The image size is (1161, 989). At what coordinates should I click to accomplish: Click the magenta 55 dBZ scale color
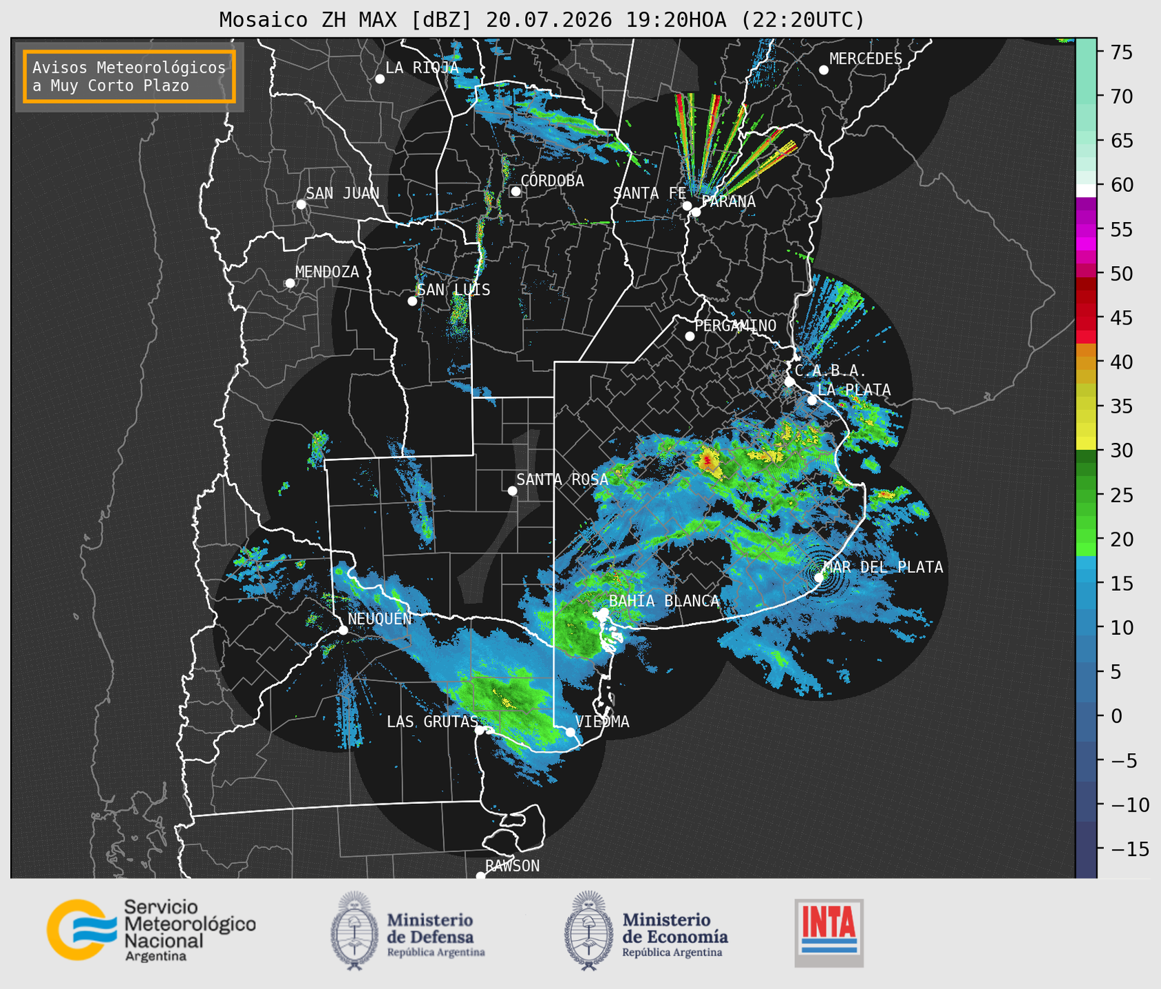click(x=1086, y=230)
